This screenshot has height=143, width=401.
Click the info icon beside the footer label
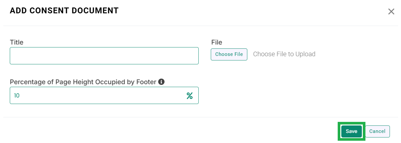pos(161,82)
